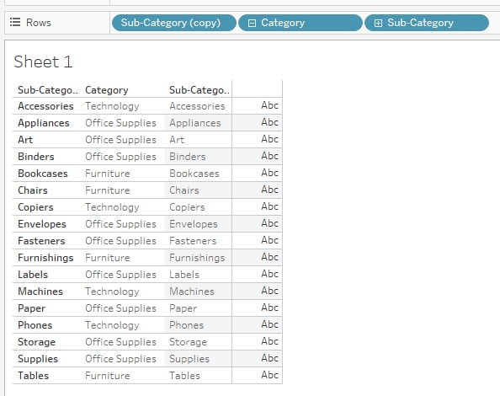Screen dimensions: 500x396
Task: Select the Sub-Category pill on Rows
Action: click(426, 23)
